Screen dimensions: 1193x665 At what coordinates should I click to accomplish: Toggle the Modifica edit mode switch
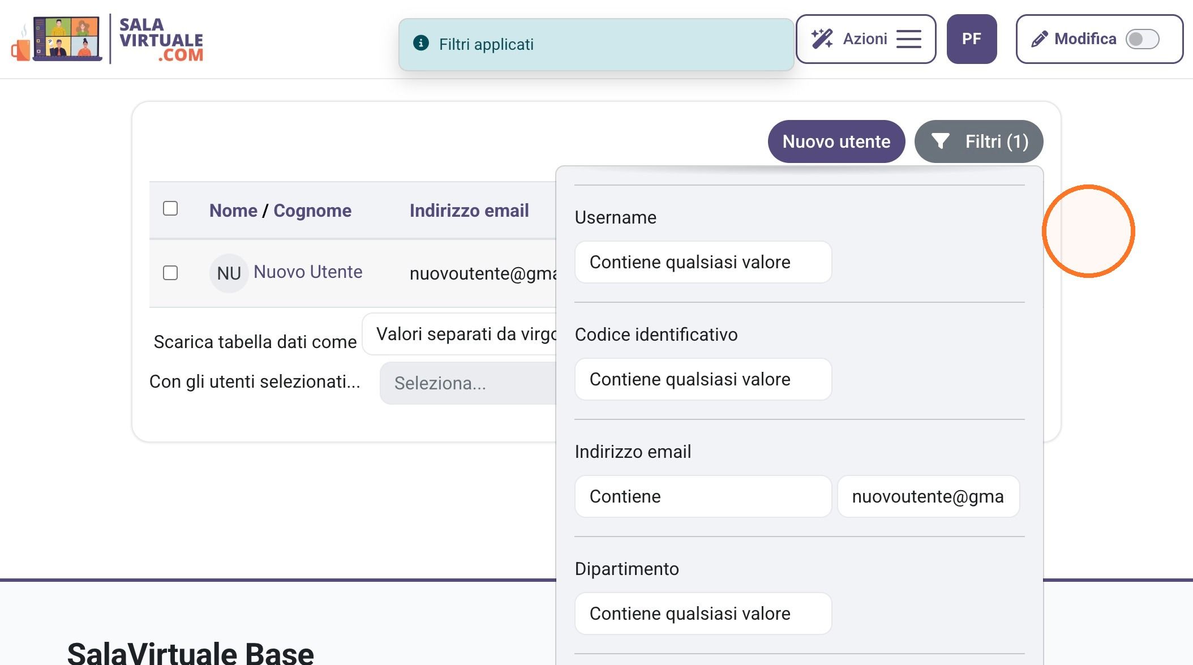[1142, 39]
